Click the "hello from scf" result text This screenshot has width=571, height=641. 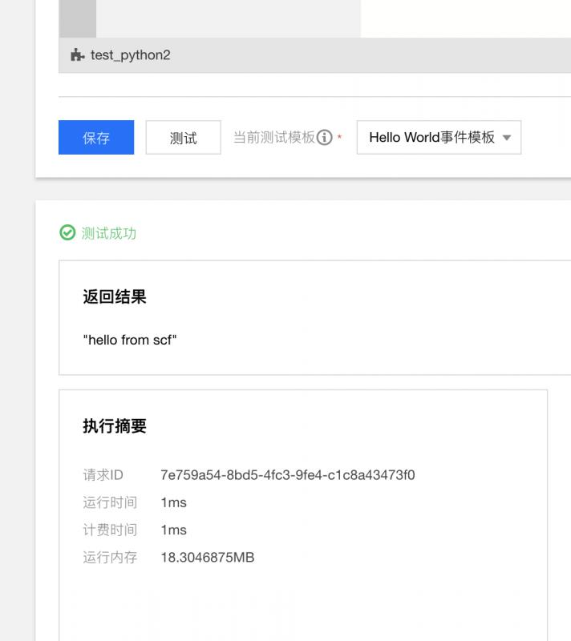click(130, 340)
